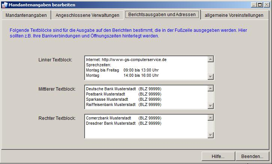Click the Internet URL line in left block
The width and height of the screenshot is (272, 164).
126,60
